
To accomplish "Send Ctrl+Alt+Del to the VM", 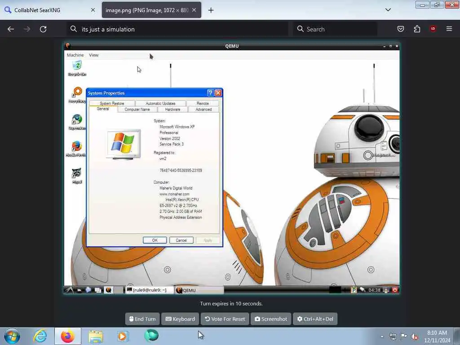I will click(x=315, y=319).
